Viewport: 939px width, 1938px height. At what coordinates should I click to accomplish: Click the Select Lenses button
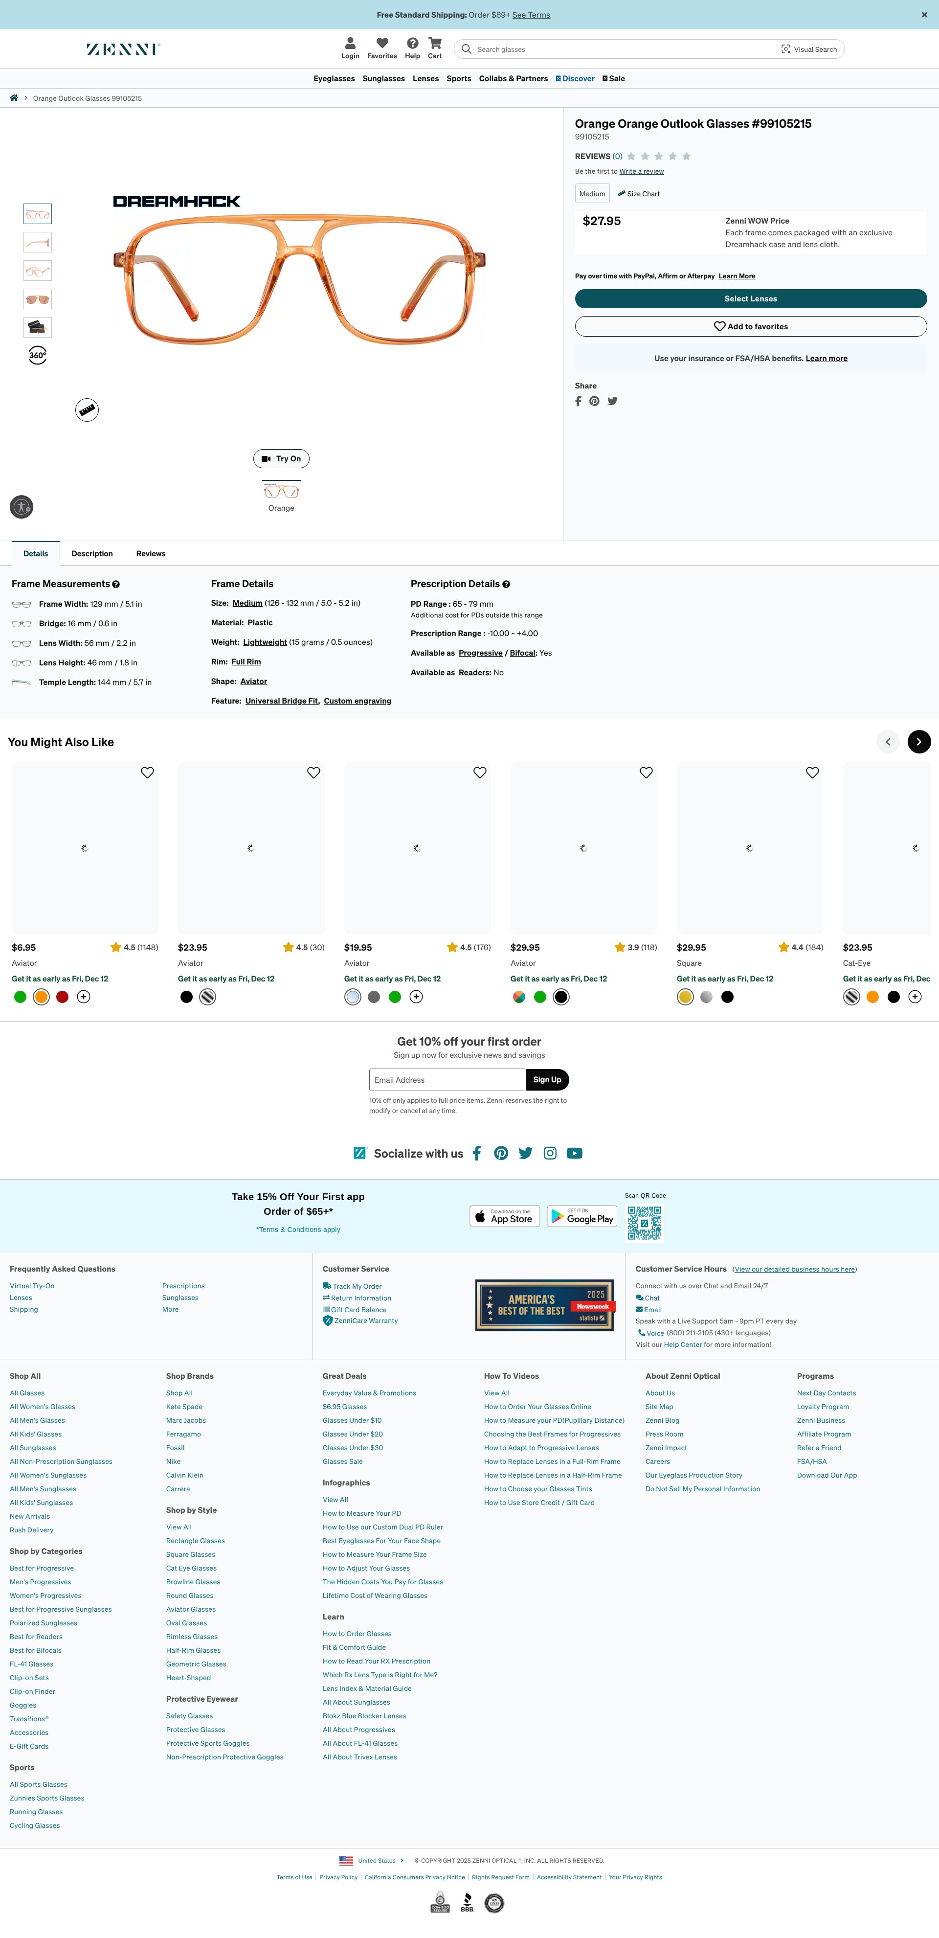(x=750, y=298)
